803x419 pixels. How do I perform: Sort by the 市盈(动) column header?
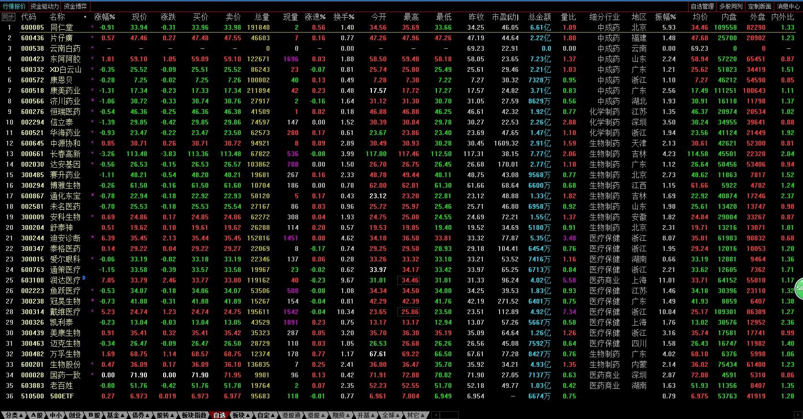(505, 17)
